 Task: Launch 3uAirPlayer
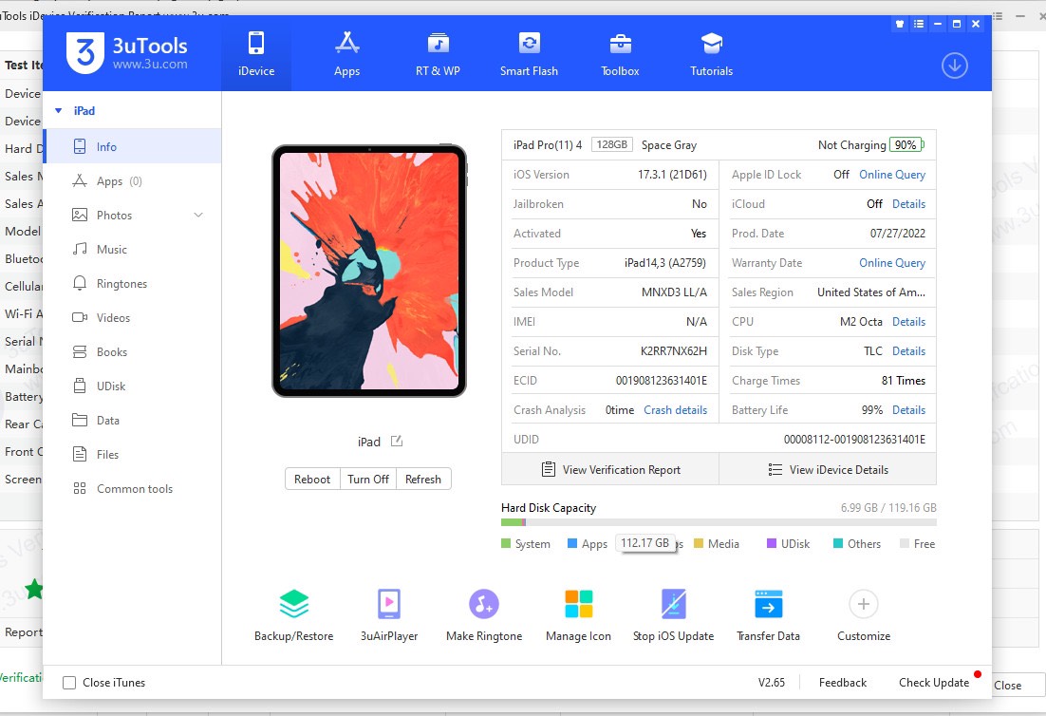click(x=388, y=605)
